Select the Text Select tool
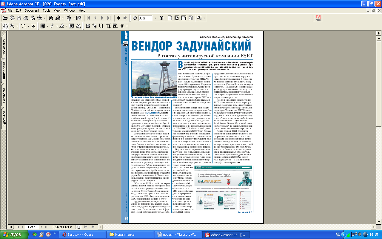The width and height of the screenshot is (382, 239). tap(23, 26)
